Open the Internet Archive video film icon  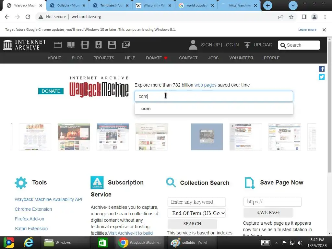(85, 45)
